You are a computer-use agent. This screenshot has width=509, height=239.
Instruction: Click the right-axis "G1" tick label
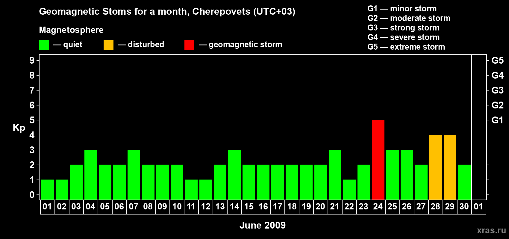(497, 120)
